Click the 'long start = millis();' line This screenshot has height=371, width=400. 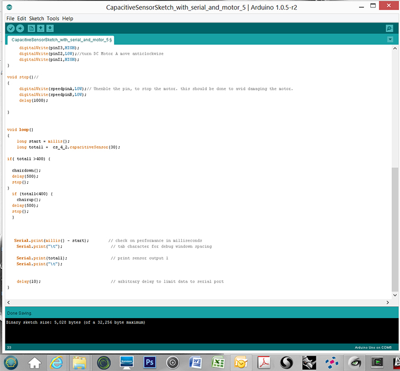pos(43,141)
